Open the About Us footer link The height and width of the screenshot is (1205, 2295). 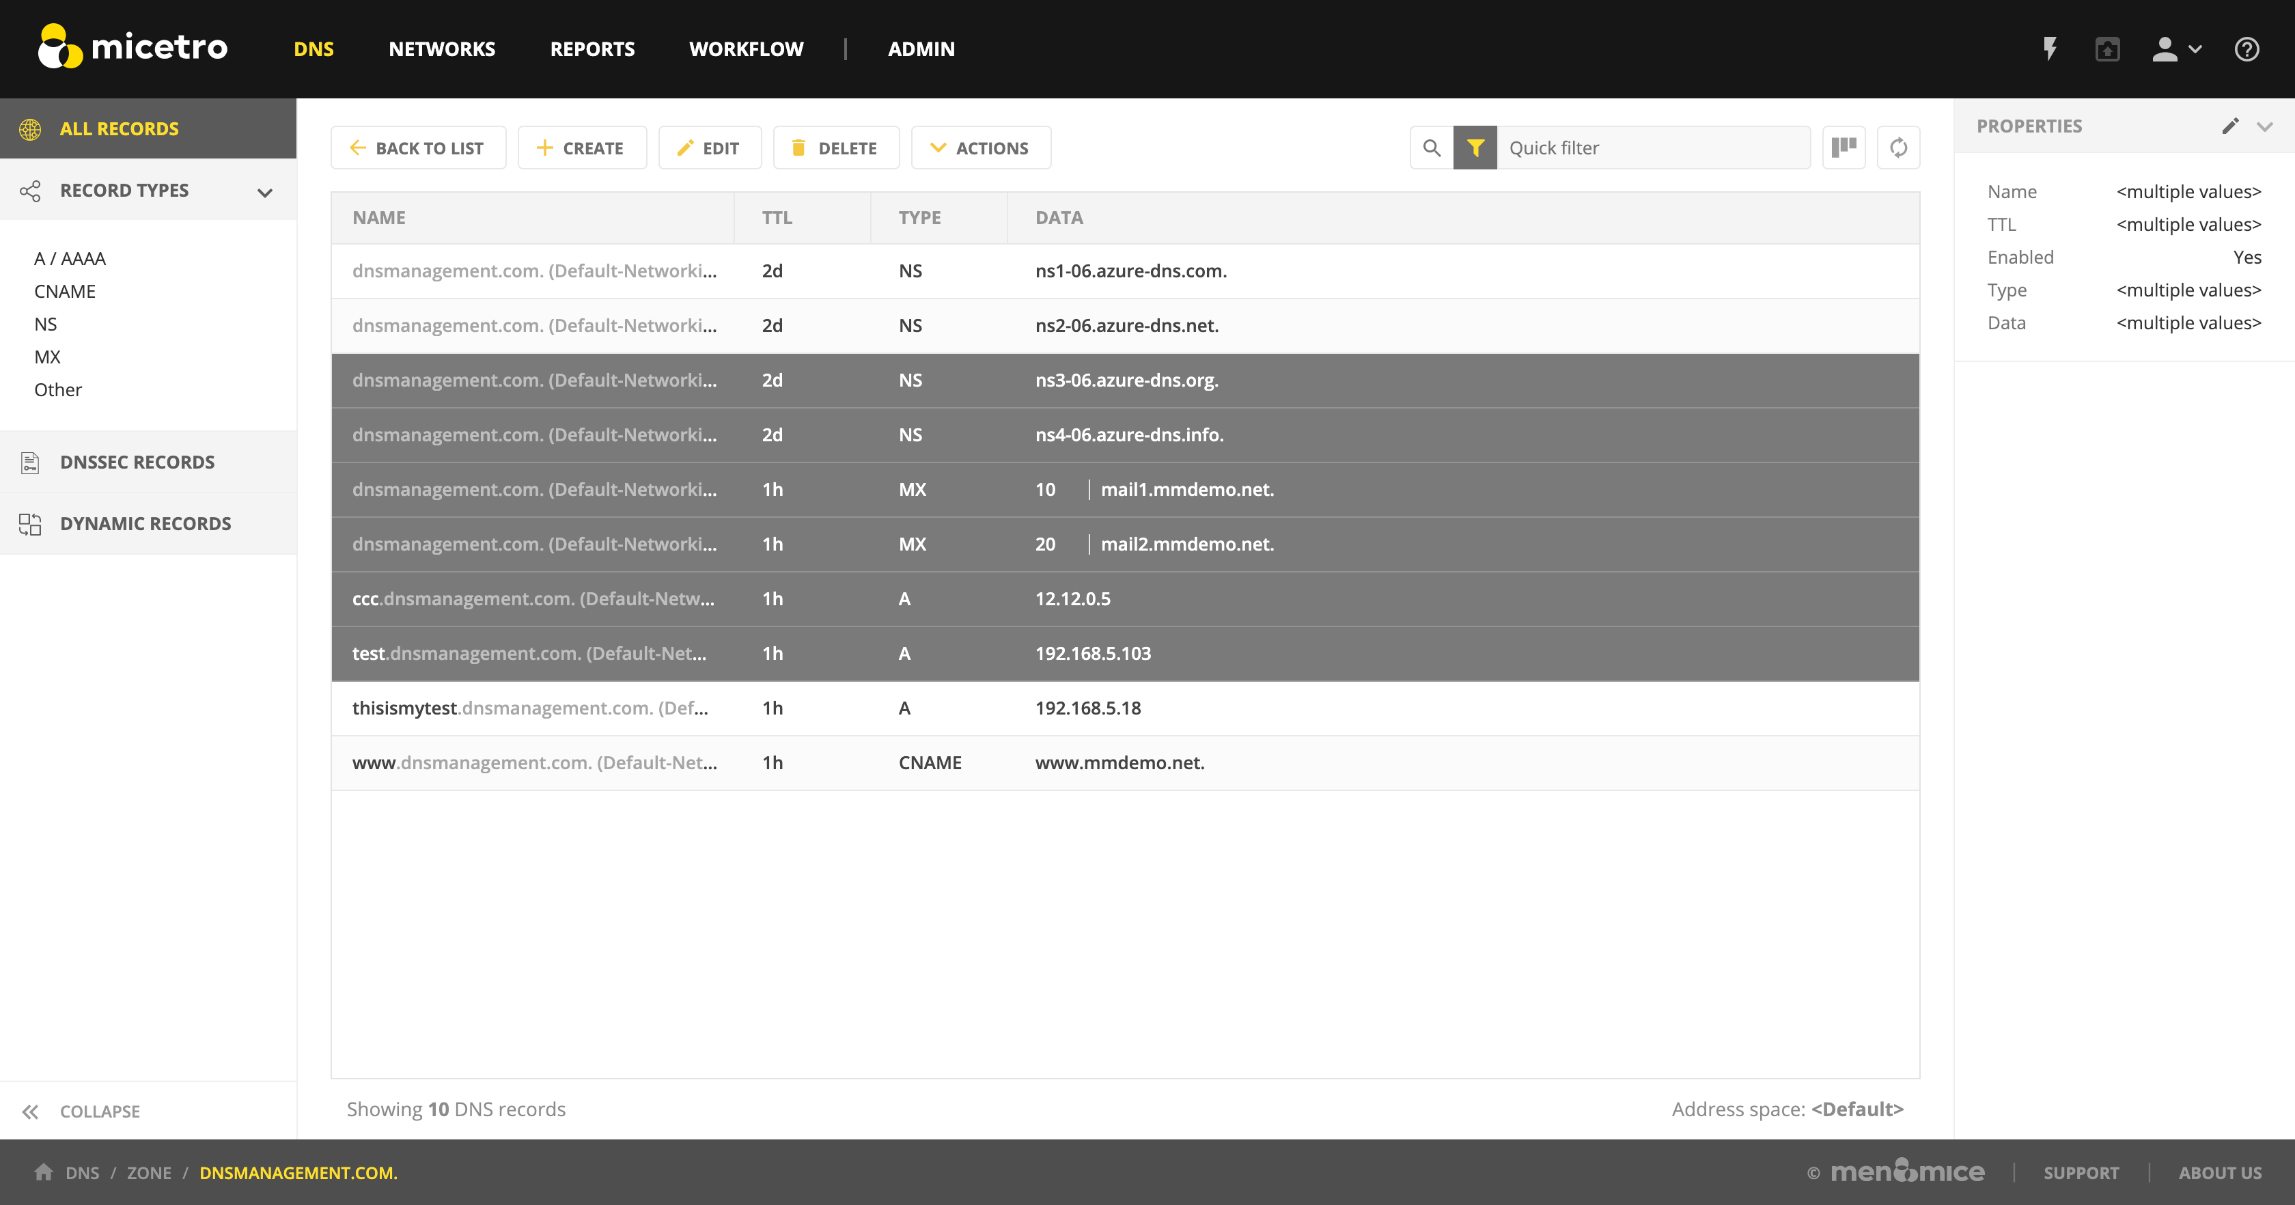pos(2220,1173)
